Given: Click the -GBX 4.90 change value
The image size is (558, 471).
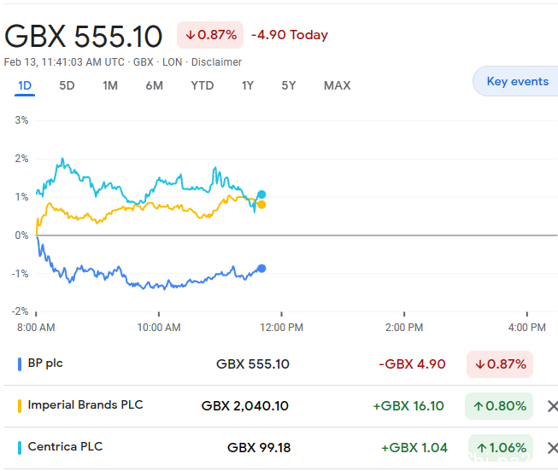Looking at the screenshot, I should (x=412, y=364).
